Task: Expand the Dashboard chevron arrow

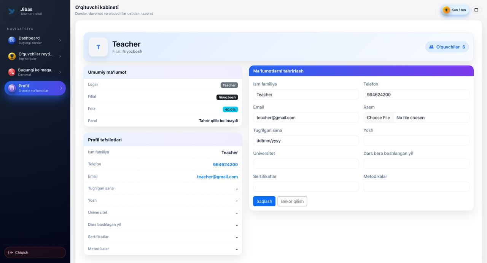Action: (x=60, y=40)
